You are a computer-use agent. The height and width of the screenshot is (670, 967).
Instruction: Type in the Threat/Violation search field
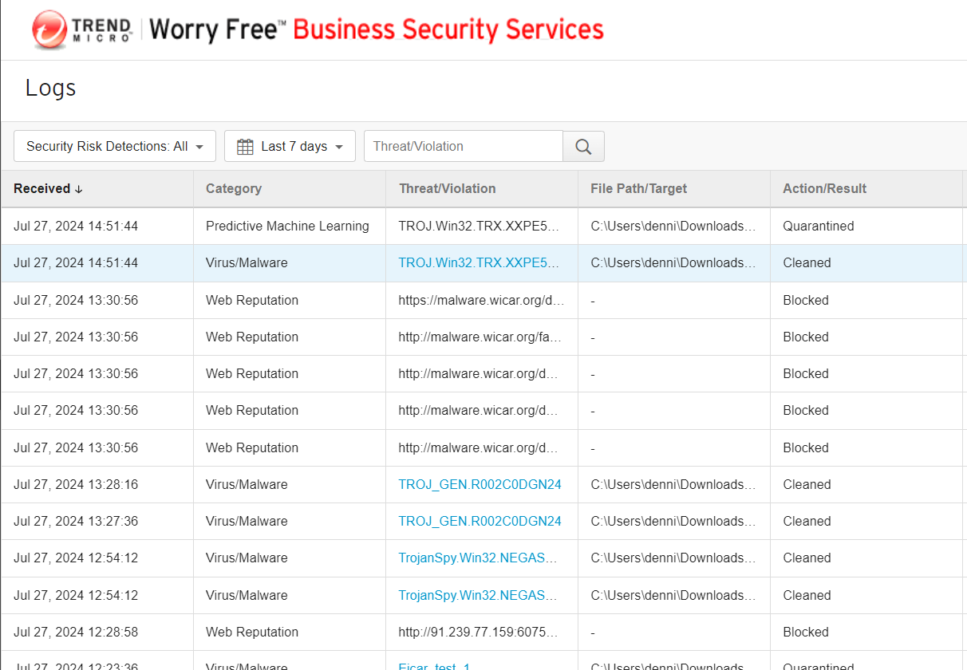click(x=463, y=147)
